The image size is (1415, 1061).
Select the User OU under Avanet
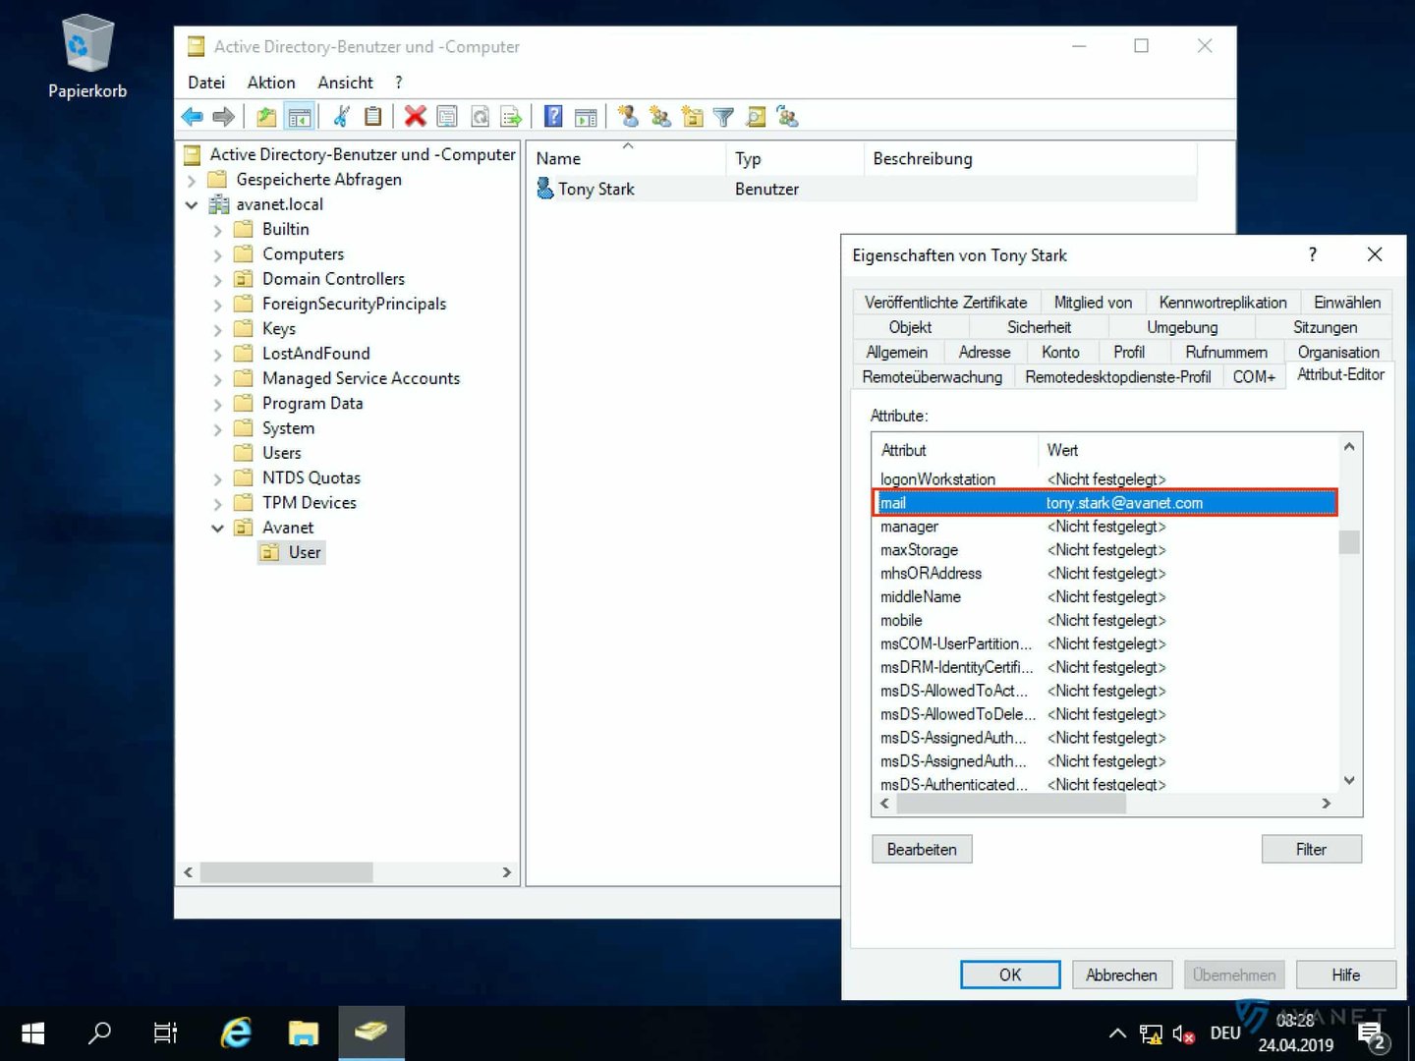(305, 553)
